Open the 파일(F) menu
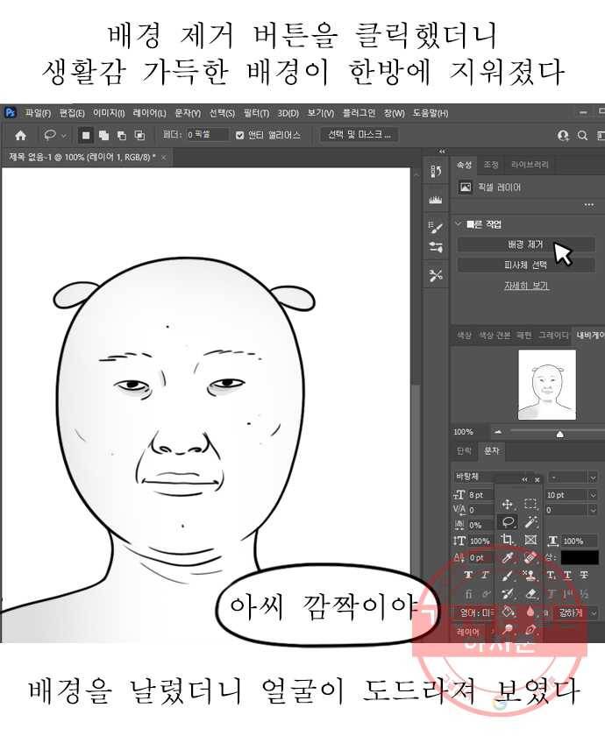The height and width of the screenshot is (736, 605). tap(38, 113)
